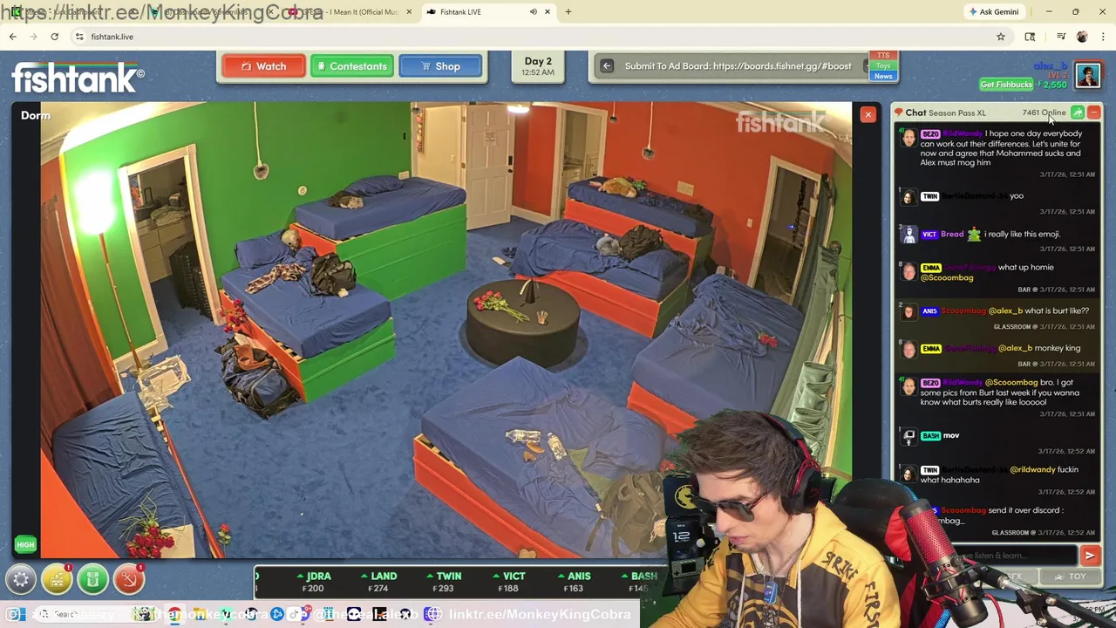Open a new browser tab
The height and width of the screenshot is (628, 1116).
[x=568, y=12]
